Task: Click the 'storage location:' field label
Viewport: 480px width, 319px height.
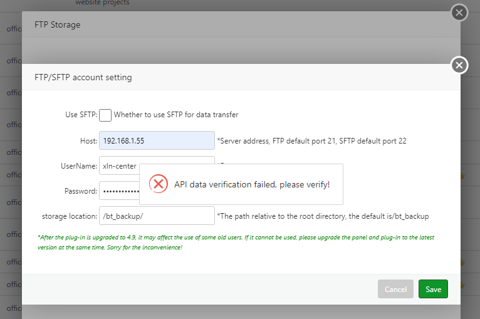Action: pos(70,216)
